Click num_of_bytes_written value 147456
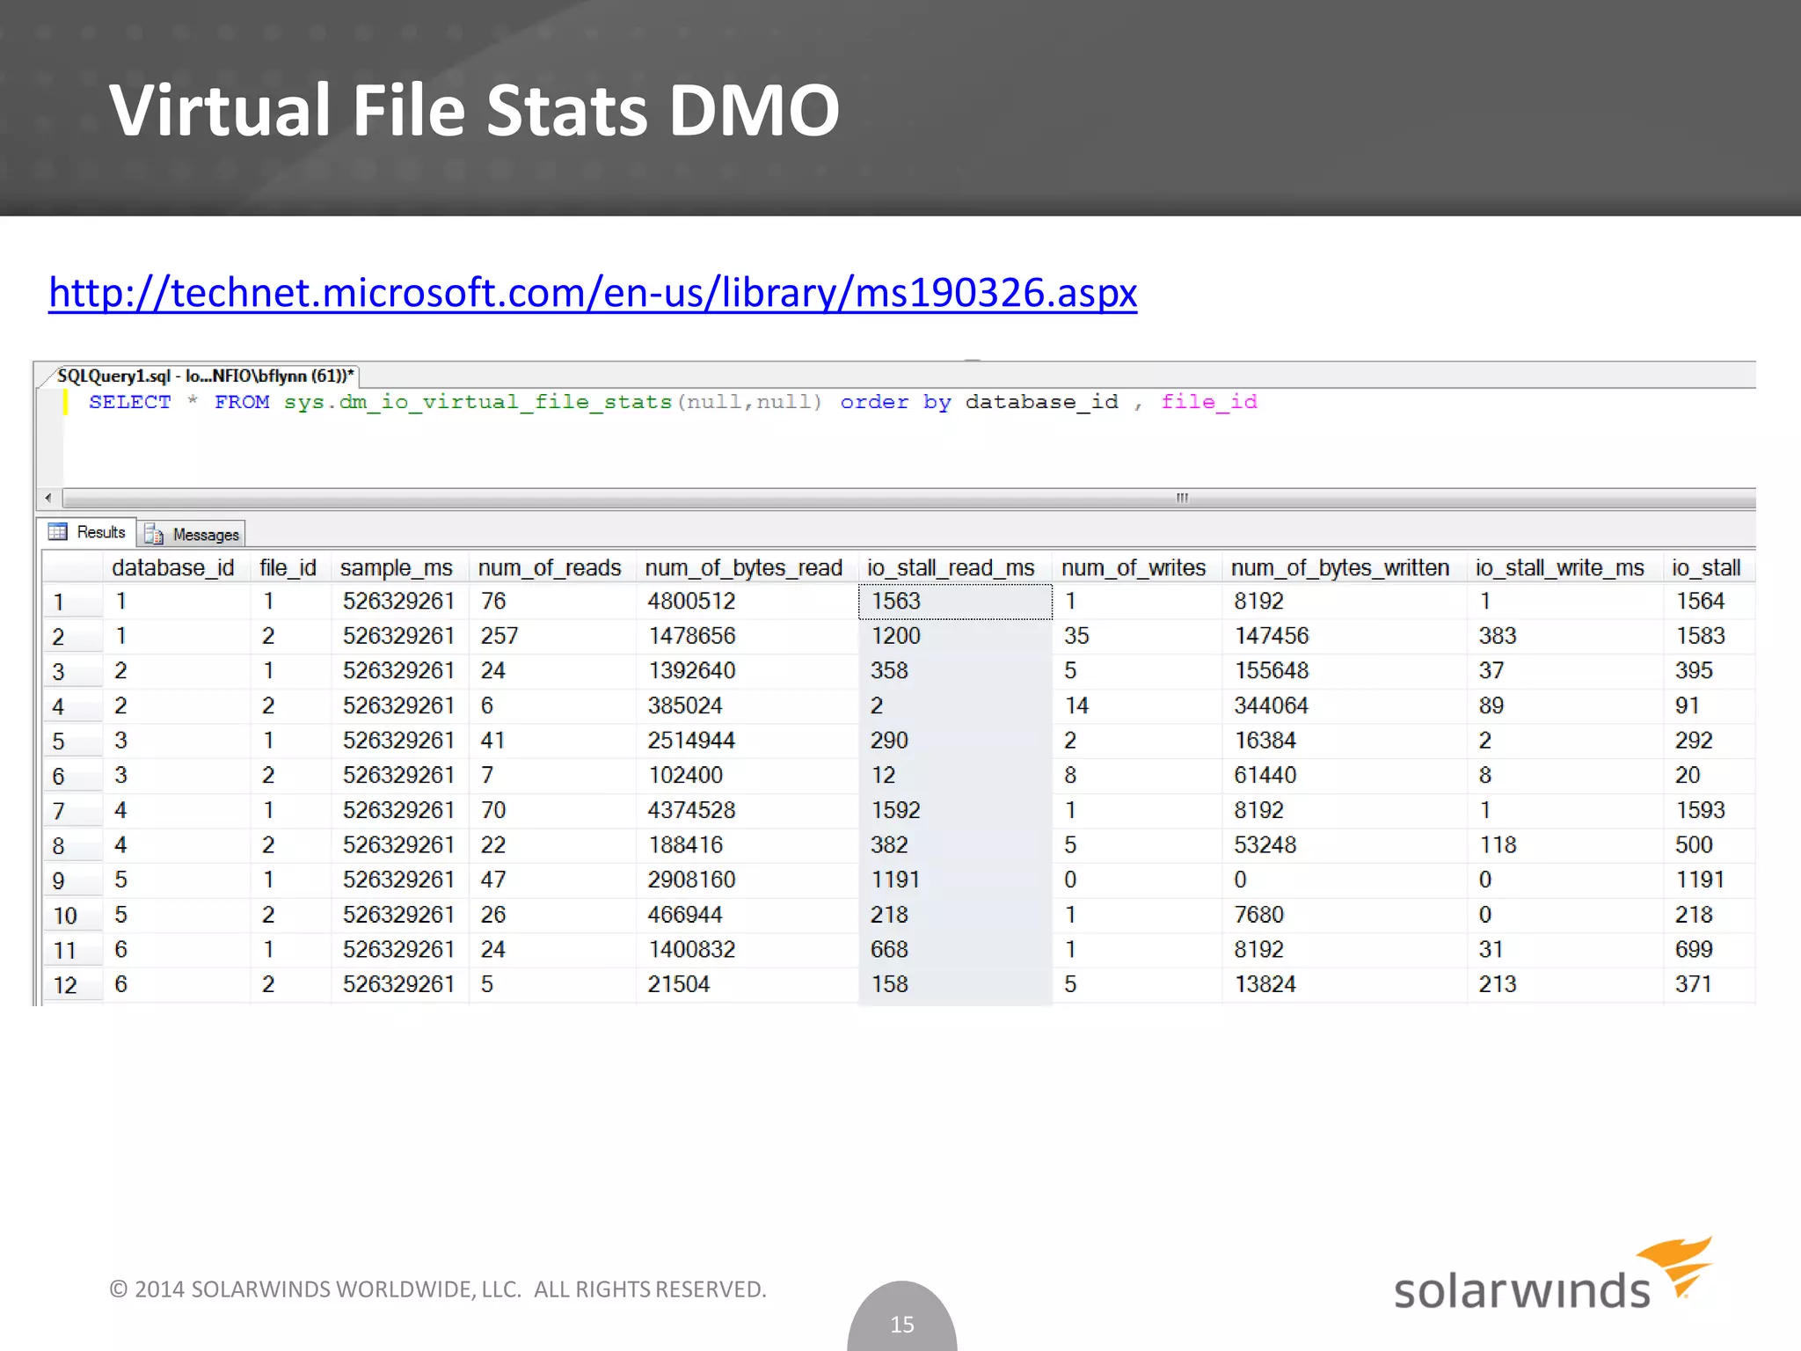Viewport: 1801px width, 1351px height. (1272, 636)
